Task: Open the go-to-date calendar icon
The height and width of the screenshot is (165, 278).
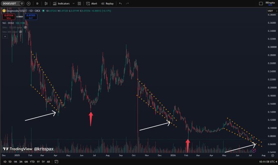Action: point(56,162)
